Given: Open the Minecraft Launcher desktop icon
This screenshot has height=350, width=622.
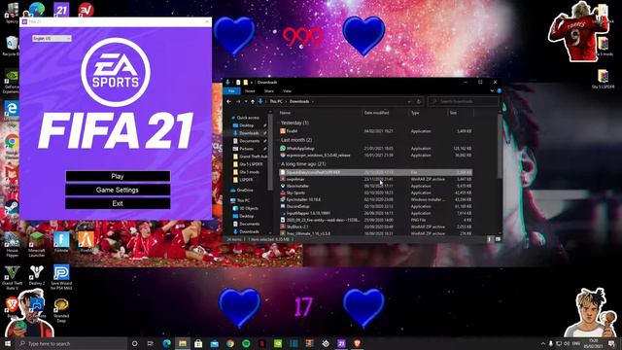Looking at the screenshot, I should [x=37, y=244].
